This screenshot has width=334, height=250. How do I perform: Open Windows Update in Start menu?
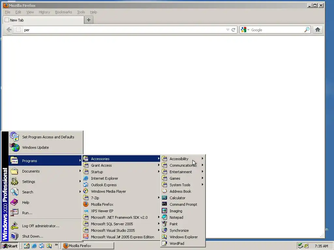point(46,147)
